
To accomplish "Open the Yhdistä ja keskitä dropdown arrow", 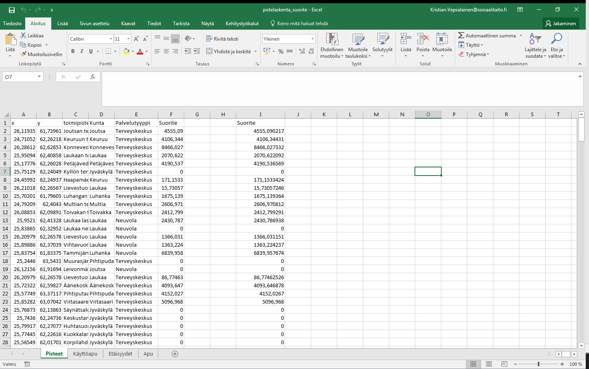I will pos(256,51).
